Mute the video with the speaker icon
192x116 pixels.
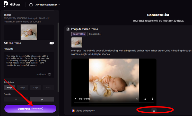(137, 99)
